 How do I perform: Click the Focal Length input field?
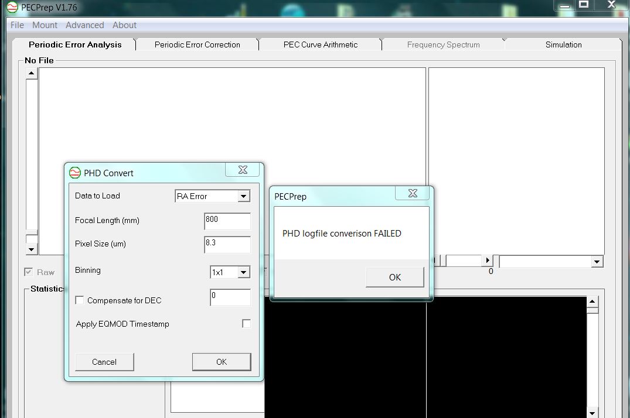[x=227, y=221]
